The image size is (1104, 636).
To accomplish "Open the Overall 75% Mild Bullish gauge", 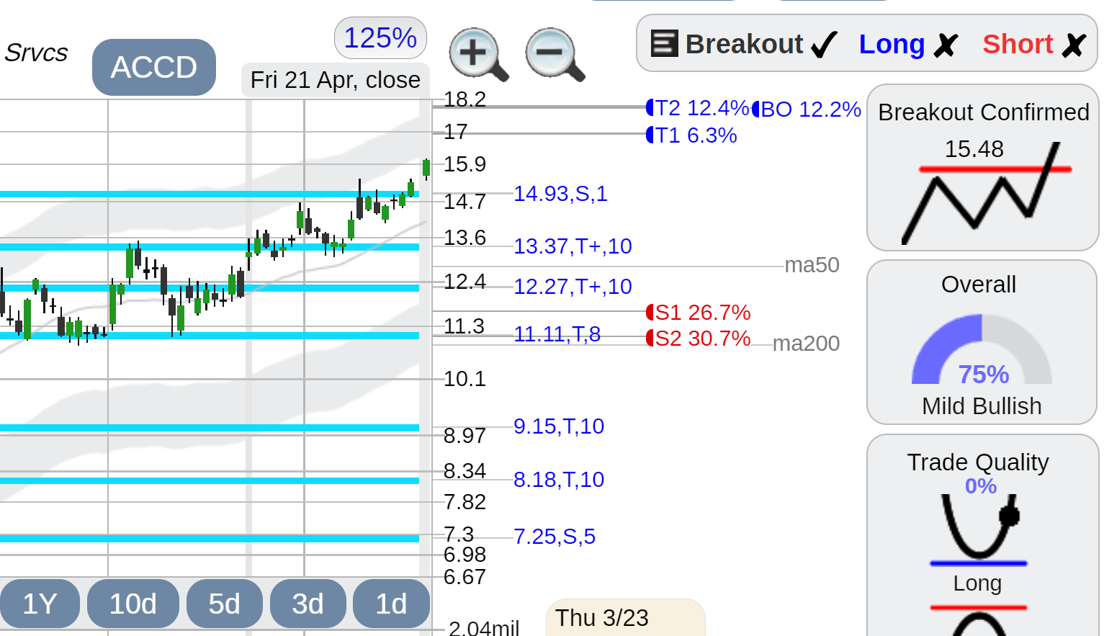I will tap(982, 342).
